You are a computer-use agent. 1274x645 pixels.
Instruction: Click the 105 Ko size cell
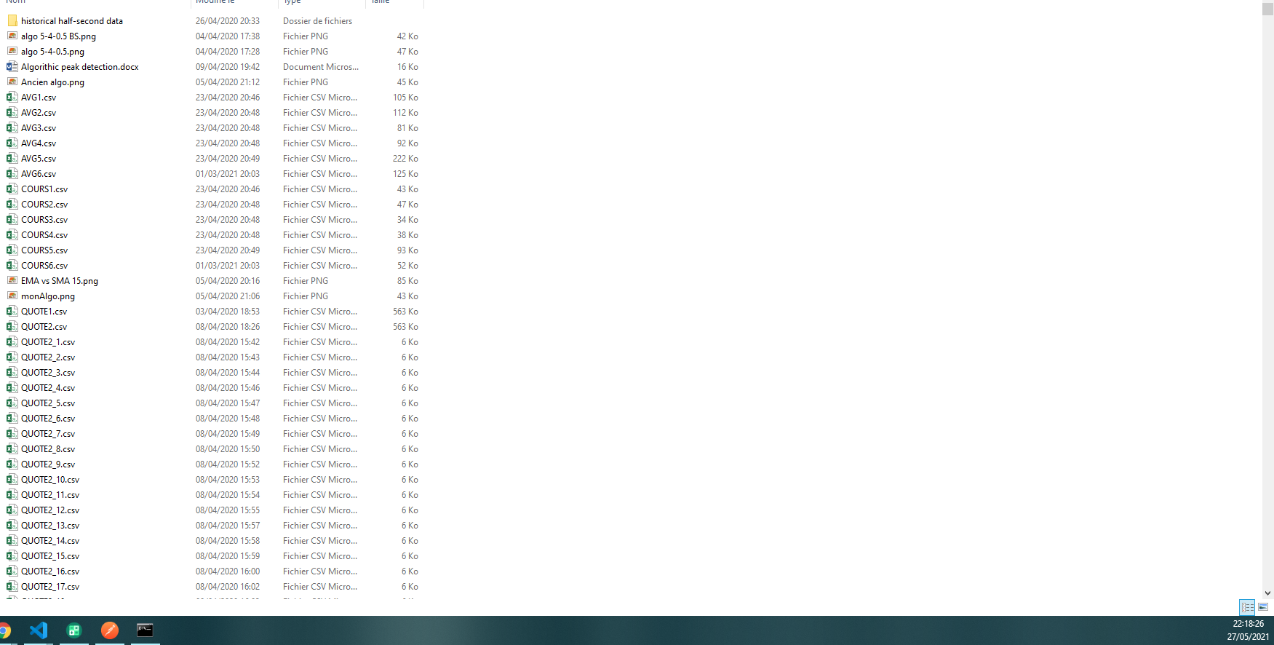pyautogui.click(x=405, y=98)
